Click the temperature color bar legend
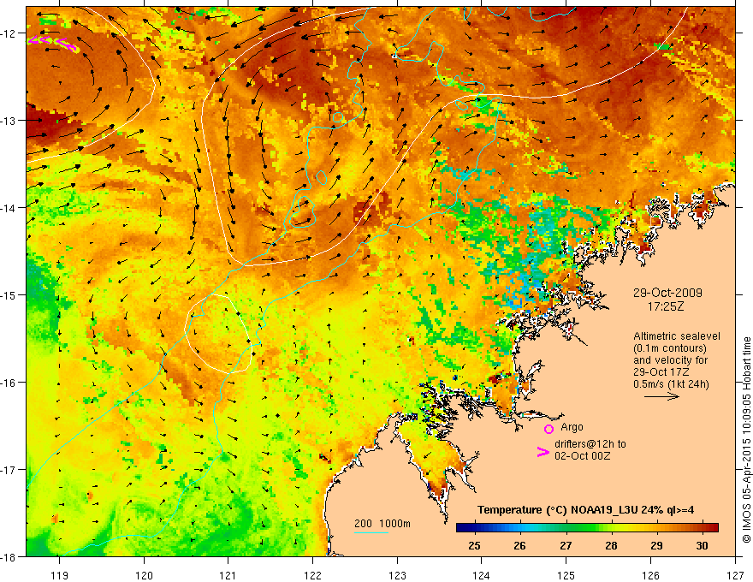The height and width of the screenshot is (582, 753). (587, 528)
